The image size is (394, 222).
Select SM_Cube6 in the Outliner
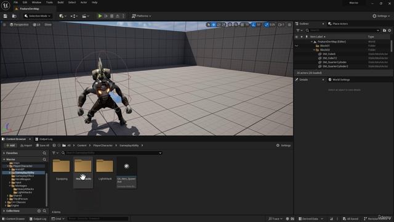[329, 54]
